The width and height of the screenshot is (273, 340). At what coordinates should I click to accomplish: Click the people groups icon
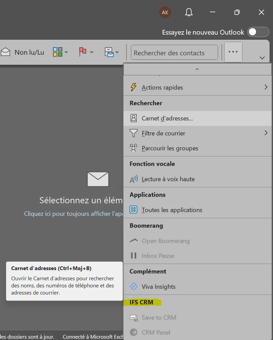pos(134,148)
